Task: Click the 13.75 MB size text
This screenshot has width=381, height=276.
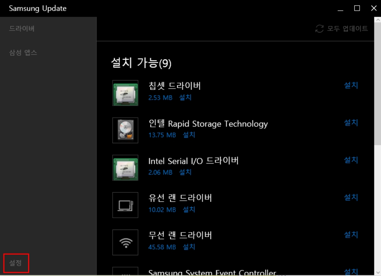Action: coord(162,135)
